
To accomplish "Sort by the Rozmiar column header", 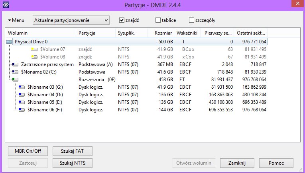I will tap(161, 33).
